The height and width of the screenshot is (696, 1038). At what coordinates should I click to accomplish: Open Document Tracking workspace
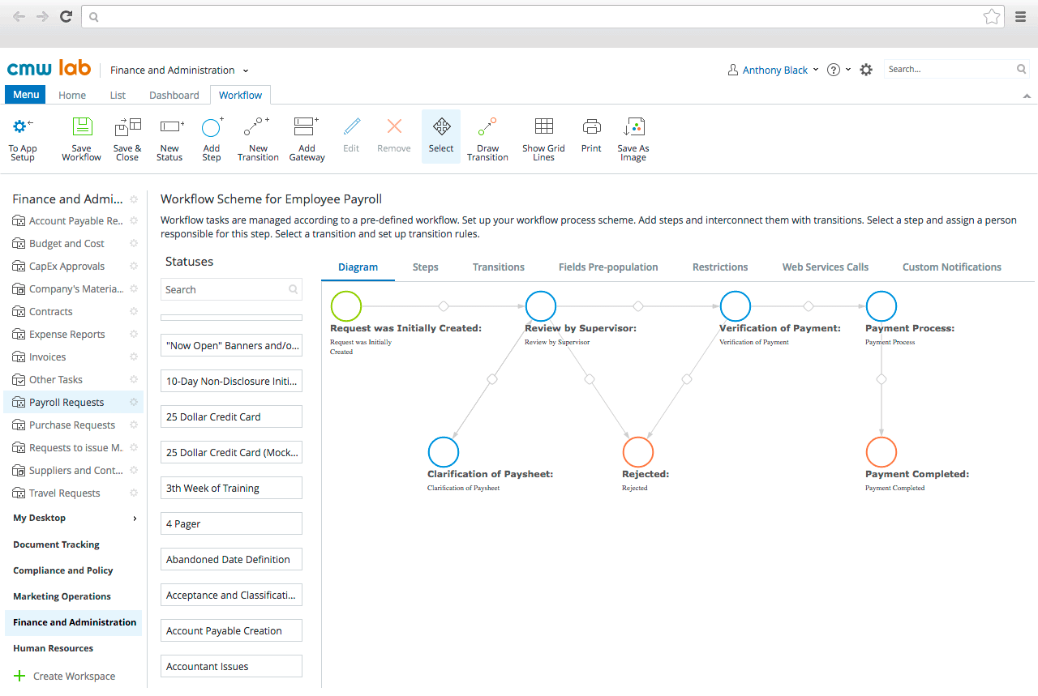(56, 544)
